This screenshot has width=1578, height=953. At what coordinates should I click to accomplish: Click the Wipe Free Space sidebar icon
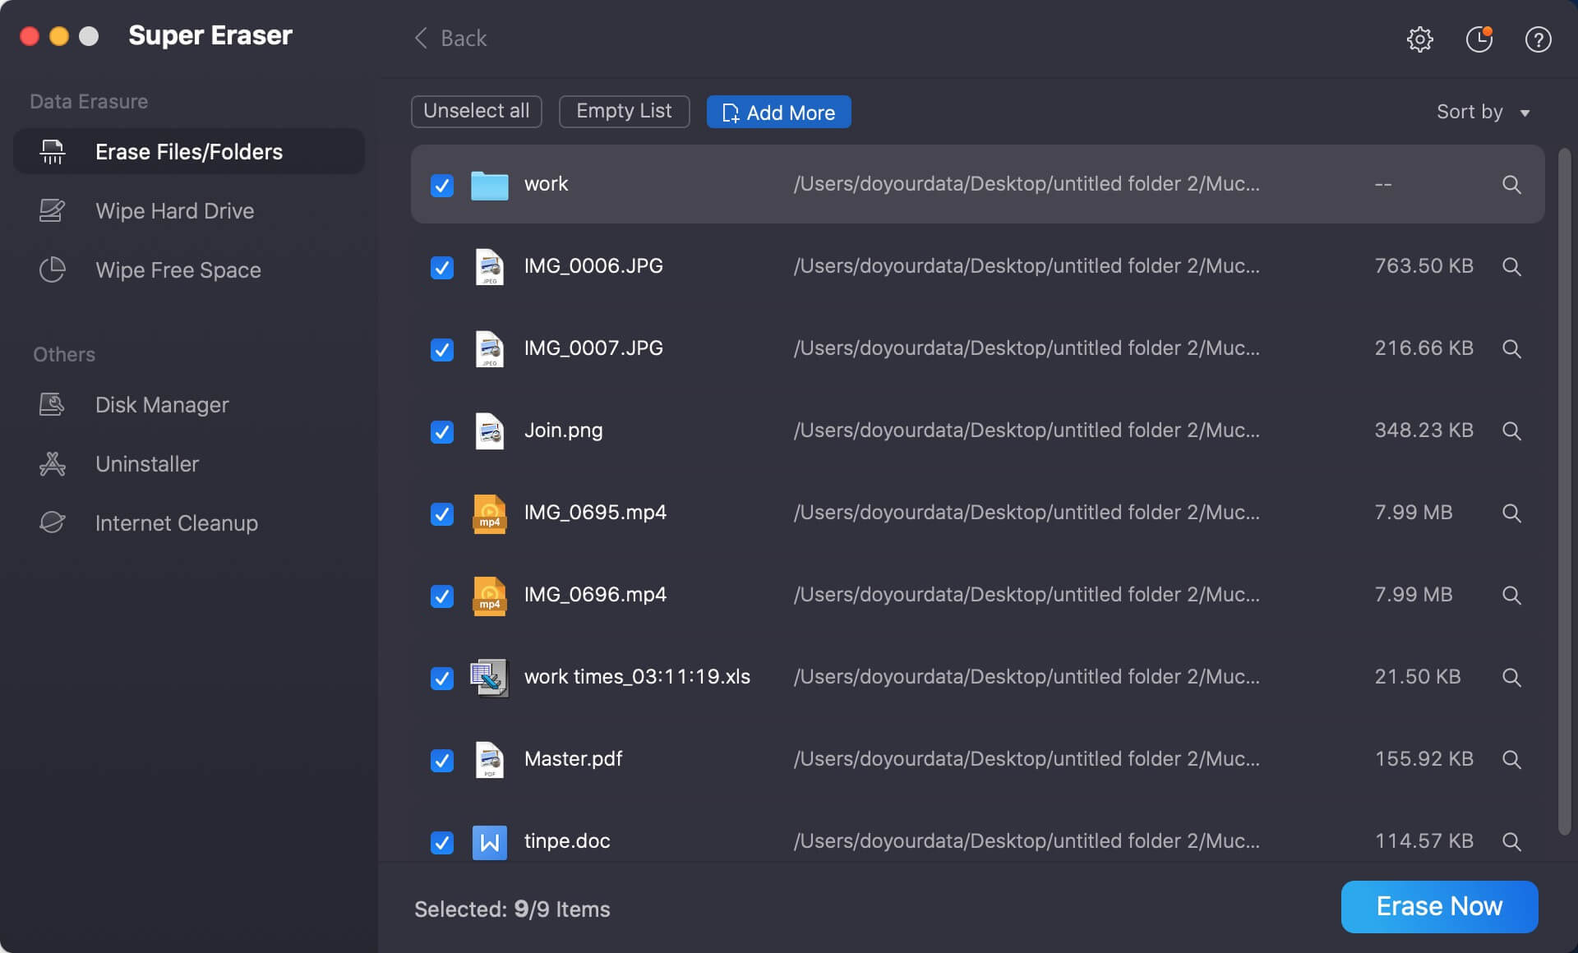(51, 269)
